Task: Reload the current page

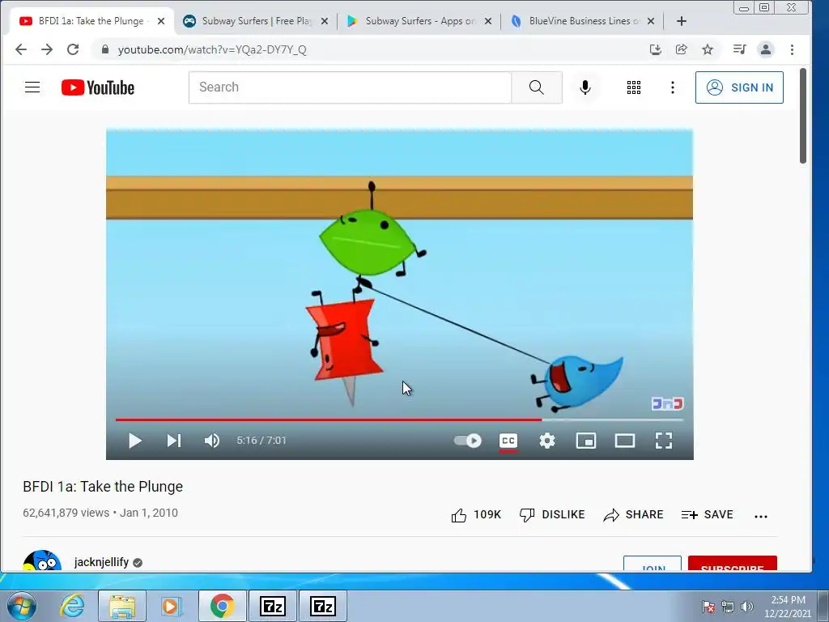Action: click(x=73, y=49)
